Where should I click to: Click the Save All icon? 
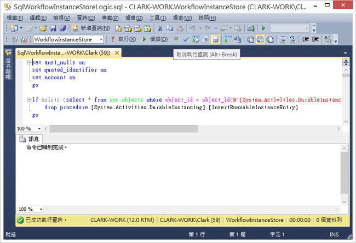coord(62,28)
